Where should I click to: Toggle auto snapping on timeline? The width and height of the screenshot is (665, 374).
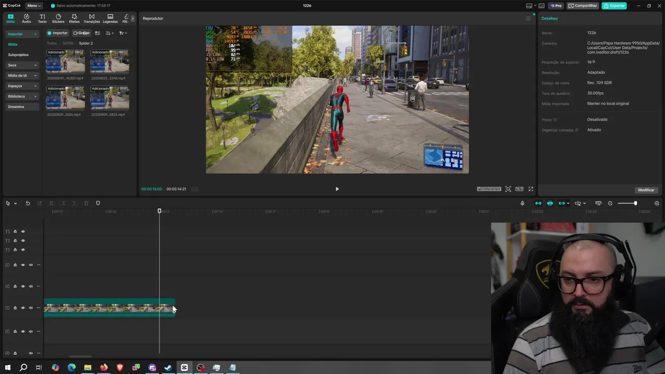[x=550, y=203]
